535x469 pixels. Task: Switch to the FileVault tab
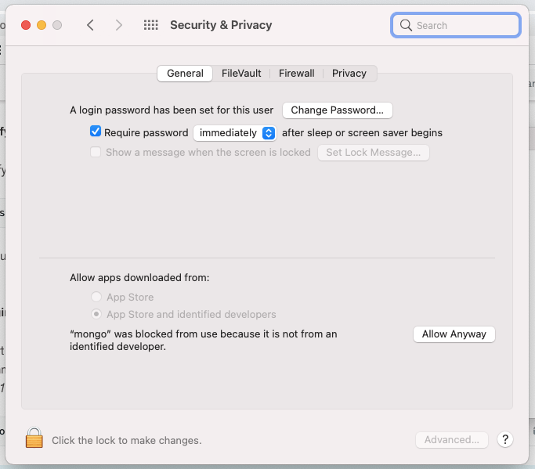[241, 73]
